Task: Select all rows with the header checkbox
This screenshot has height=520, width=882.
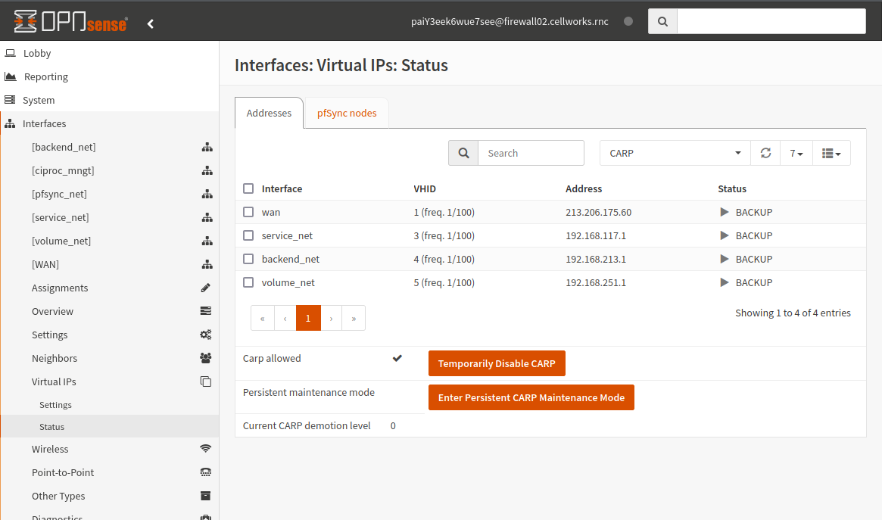Action: [x=248, y=188]
